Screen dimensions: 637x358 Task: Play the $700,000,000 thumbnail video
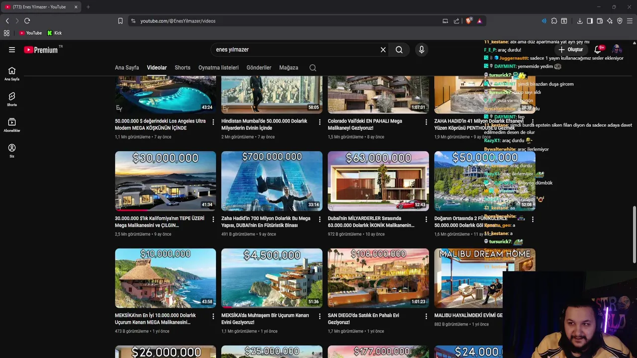click(272, 181)
